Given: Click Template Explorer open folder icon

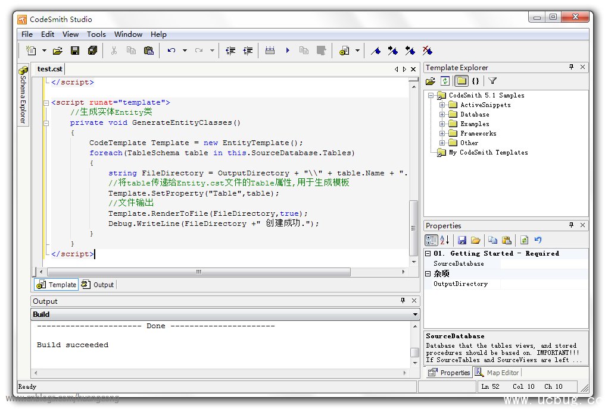Looking at the screenshot, I should pos(431,81).
